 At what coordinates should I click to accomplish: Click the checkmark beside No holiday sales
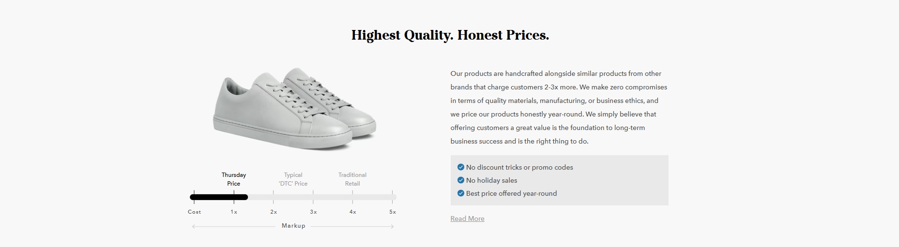point(460,180)
